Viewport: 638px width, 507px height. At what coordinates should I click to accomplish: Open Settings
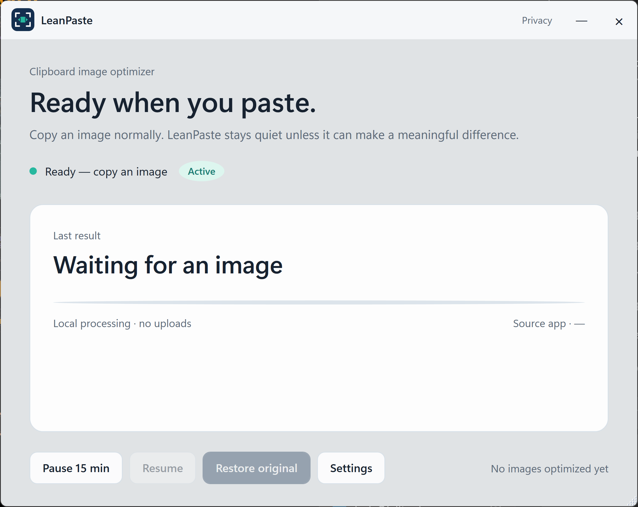(x=351, y=468)
